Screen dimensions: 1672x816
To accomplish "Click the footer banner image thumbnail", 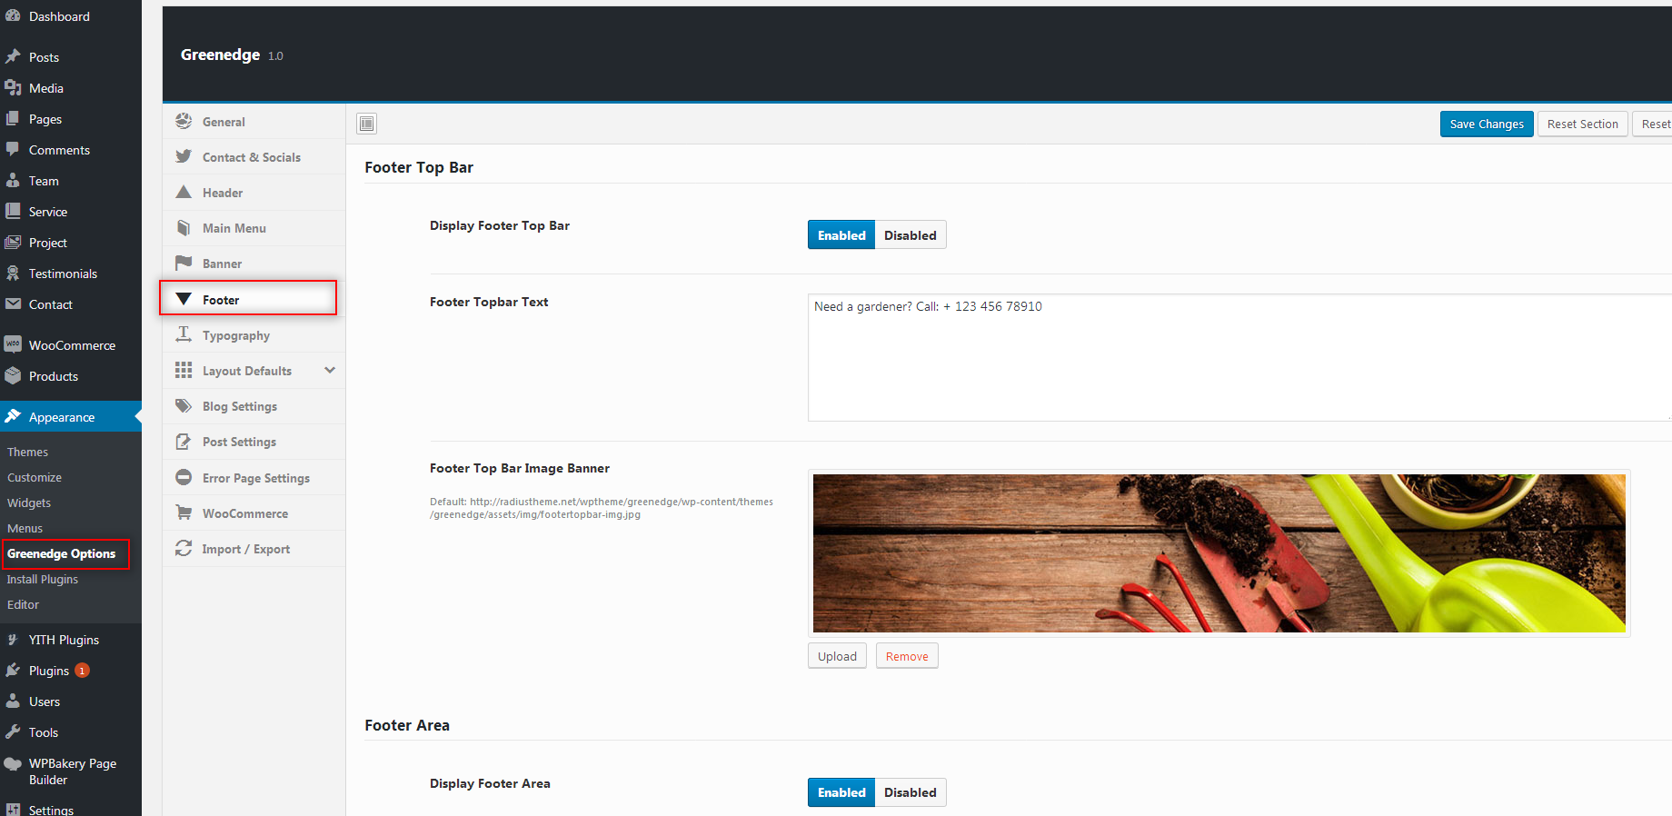I will tap(1219, 552).
